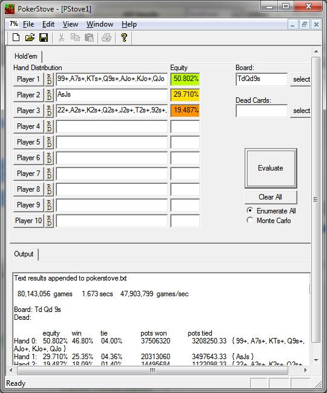327x393 pixels.
Task: Click the Board input field with TdQd9s
Action: pyautogui.click(x=262, y=79)
